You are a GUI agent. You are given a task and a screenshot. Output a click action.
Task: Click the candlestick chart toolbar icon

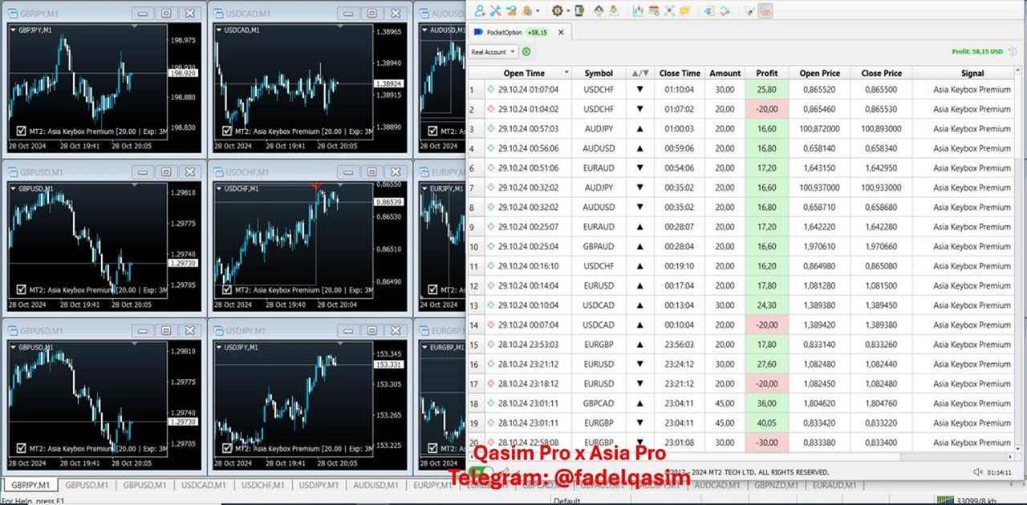click(x=639, y=10)
